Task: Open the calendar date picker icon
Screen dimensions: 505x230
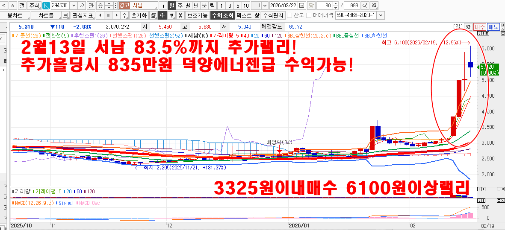Action: pyautogui.click(x=302, y=6)
